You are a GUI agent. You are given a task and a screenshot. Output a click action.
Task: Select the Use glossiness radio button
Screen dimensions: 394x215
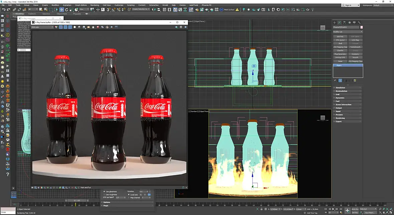pos(104,191)
